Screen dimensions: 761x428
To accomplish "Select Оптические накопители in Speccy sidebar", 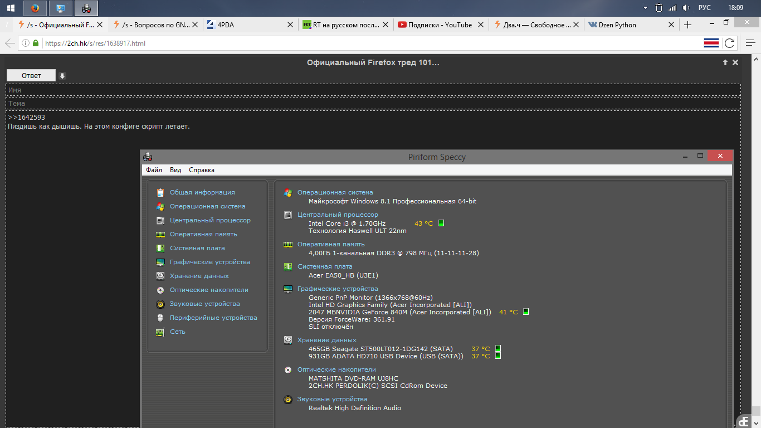I will tap(209, 290).
